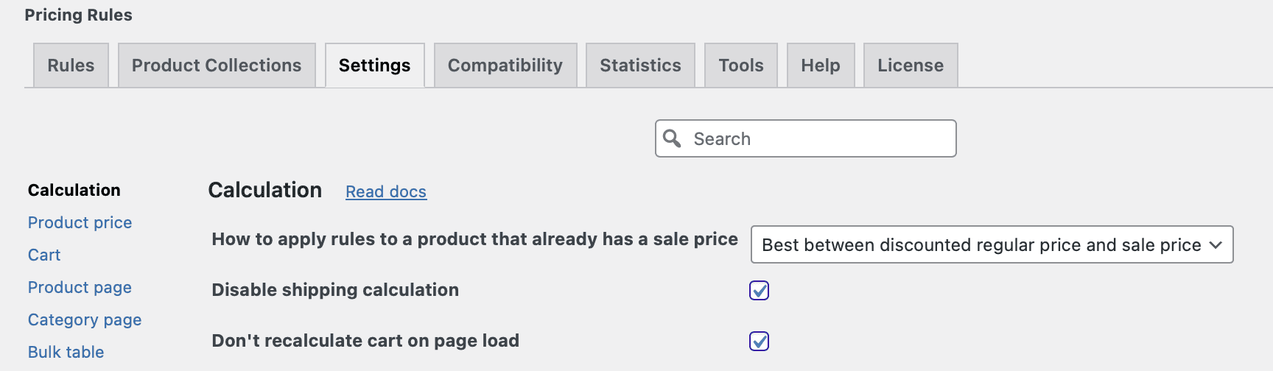Viewport: 1273px width, 371px height.
Task: Click the Read docs link
Action: [x=386, y=192]
